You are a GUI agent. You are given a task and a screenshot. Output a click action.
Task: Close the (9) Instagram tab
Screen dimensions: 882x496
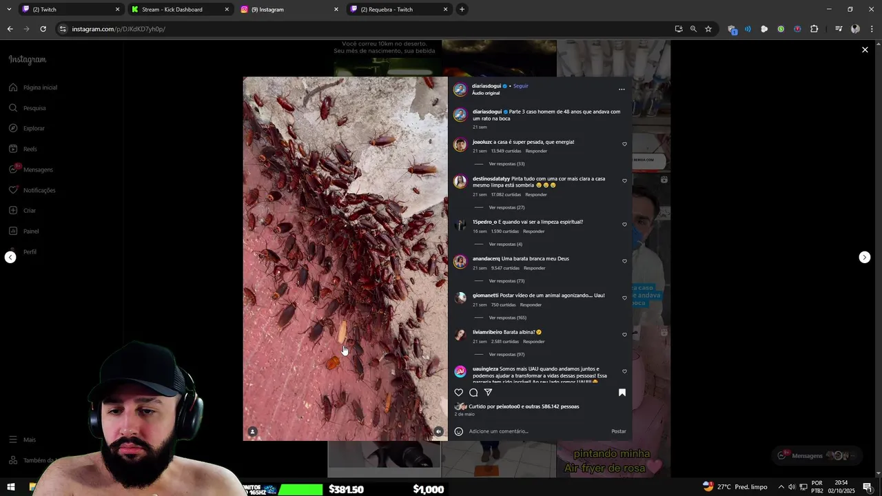point(336,10)
